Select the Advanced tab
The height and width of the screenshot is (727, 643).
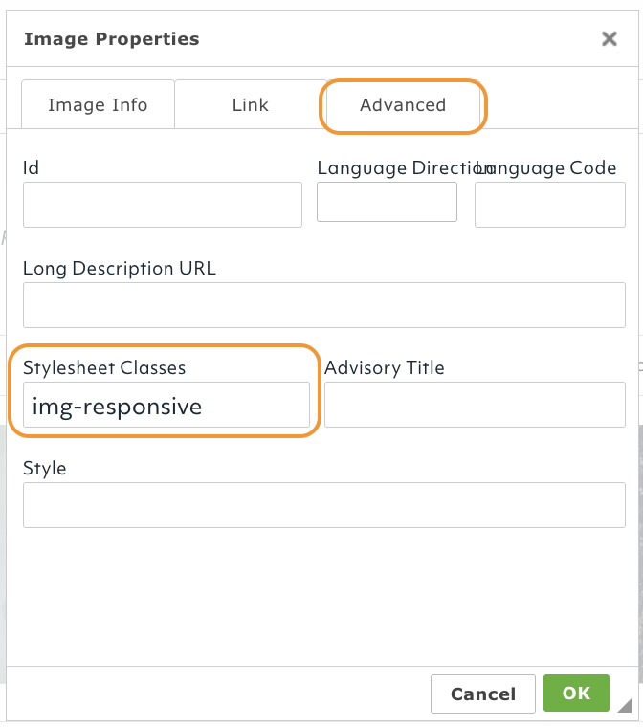[403, 105]
